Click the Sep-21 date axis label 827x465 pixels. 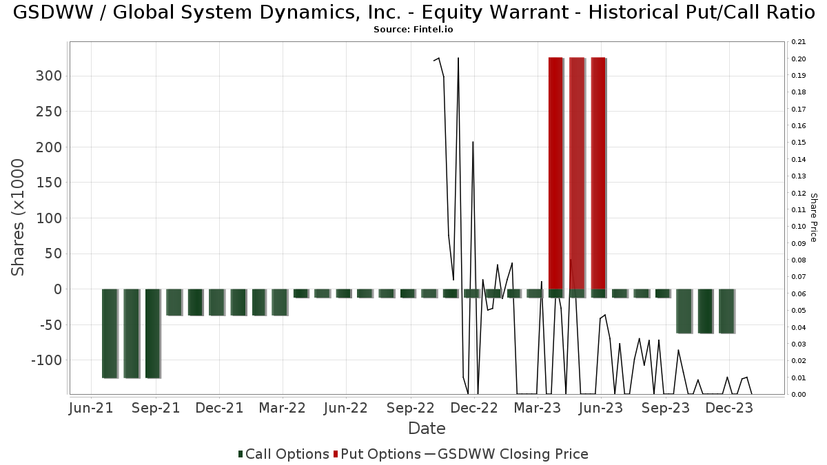156,408
